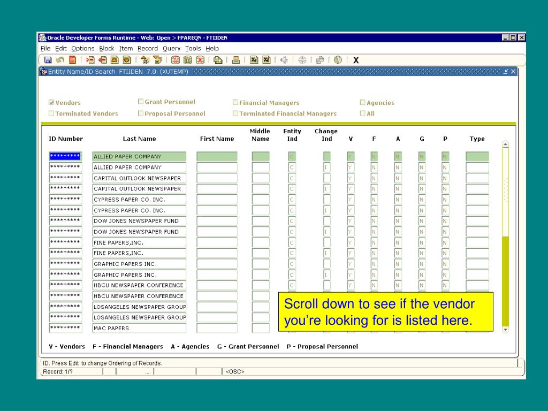Open the Query menu
This screenshot has height=411, width=548.
(x=172, y=49)
